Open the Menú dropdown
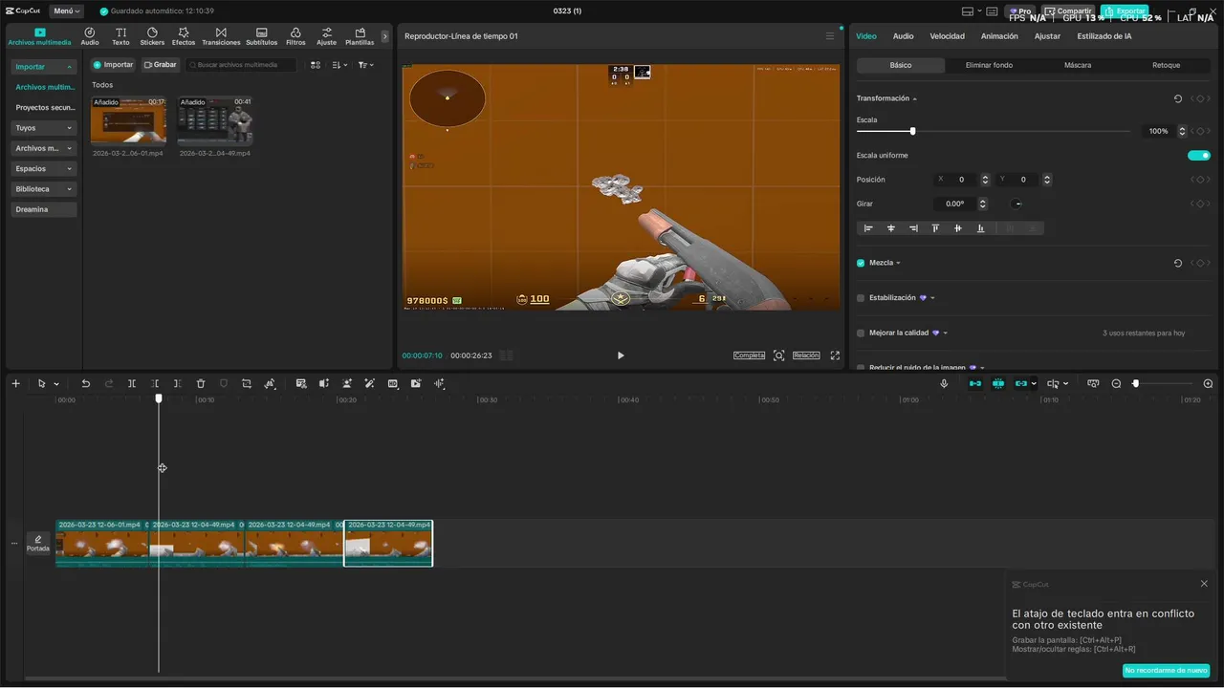Image resolution: width=1224 pixels, height=688 pixels. [x=66, y=11]
